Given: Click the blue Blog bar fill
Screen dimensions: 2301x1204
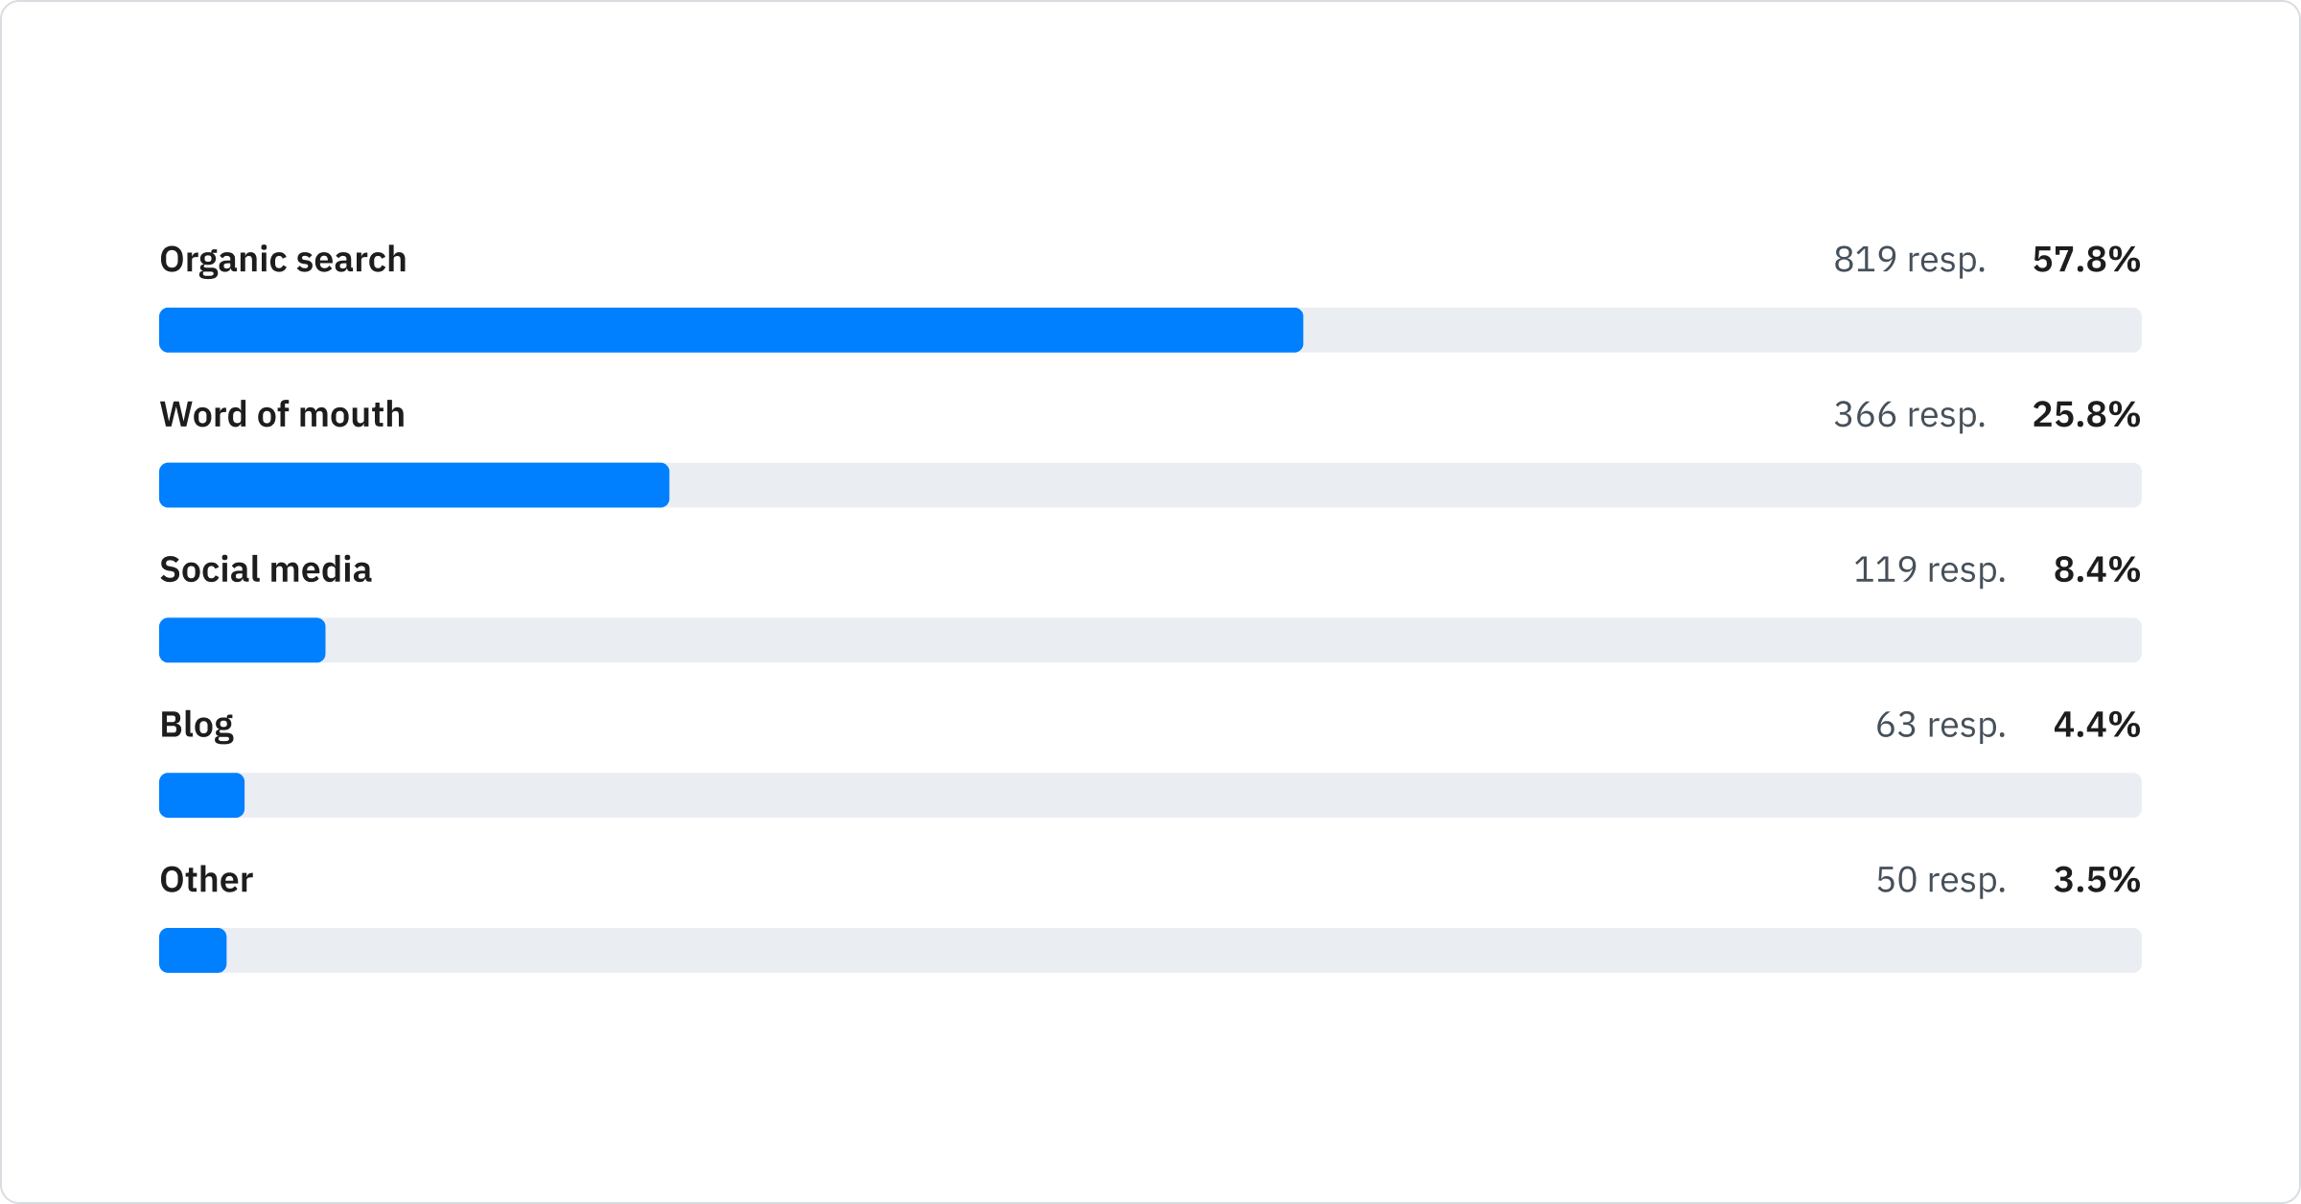Looking at the screenshot, I should [202, 796].
